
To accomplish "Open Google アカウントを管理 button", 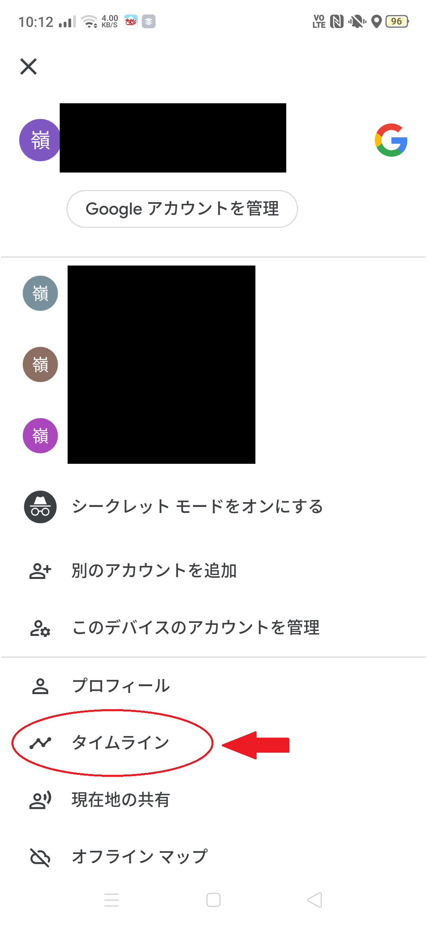I will click(x=182, y=209).
